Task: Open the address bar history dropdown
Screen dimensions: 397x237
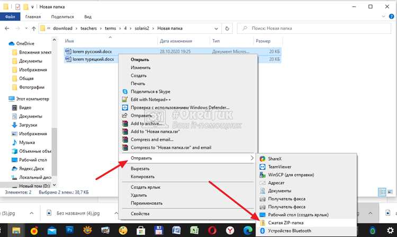Action: [x=216, y=29]
